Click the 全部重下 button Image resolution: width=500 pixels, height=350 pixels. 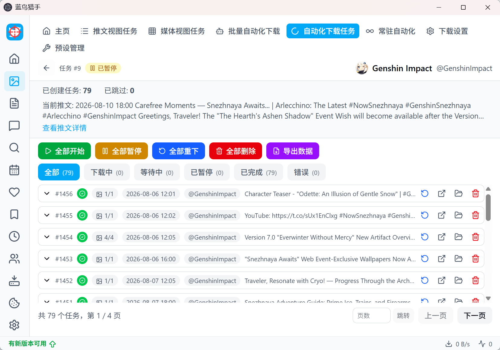point(178,151)
